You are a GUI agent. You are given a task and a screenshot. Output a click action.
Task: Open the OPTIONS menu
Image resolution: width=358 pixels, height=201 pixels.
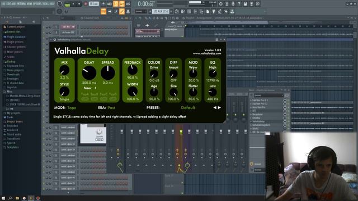pos(38,4)
